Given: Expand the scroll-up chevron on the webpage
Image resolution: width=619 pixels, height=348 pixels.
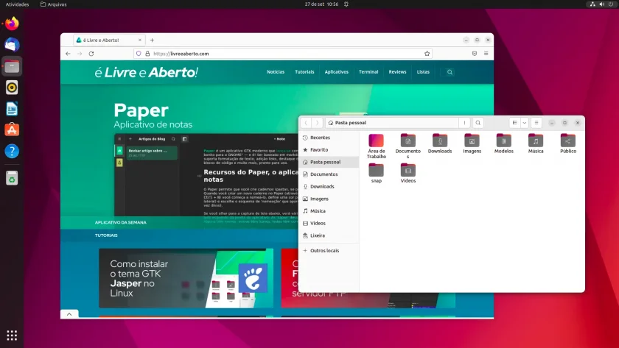Looking at the screenshot, I should click(x=69, y=314).
